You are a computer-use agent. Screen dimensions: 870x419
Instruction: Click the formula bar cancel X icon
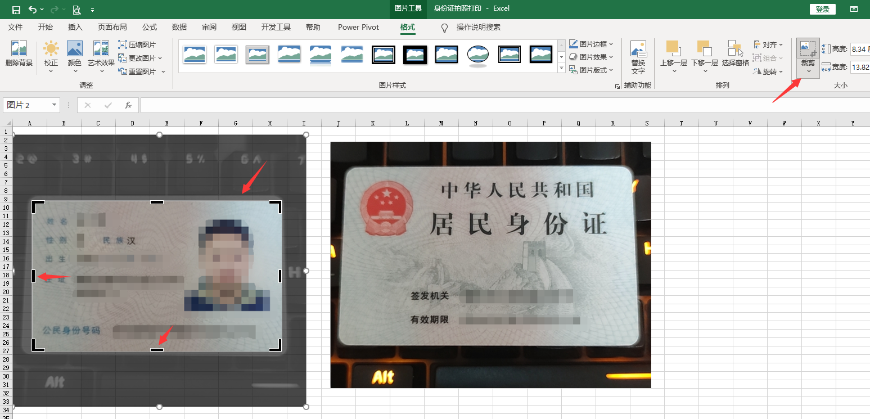pyautogui.click(x=88, y=105)
